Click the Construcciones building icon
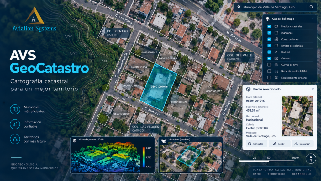This screenshot has width=321, height=181. [276, 39]
